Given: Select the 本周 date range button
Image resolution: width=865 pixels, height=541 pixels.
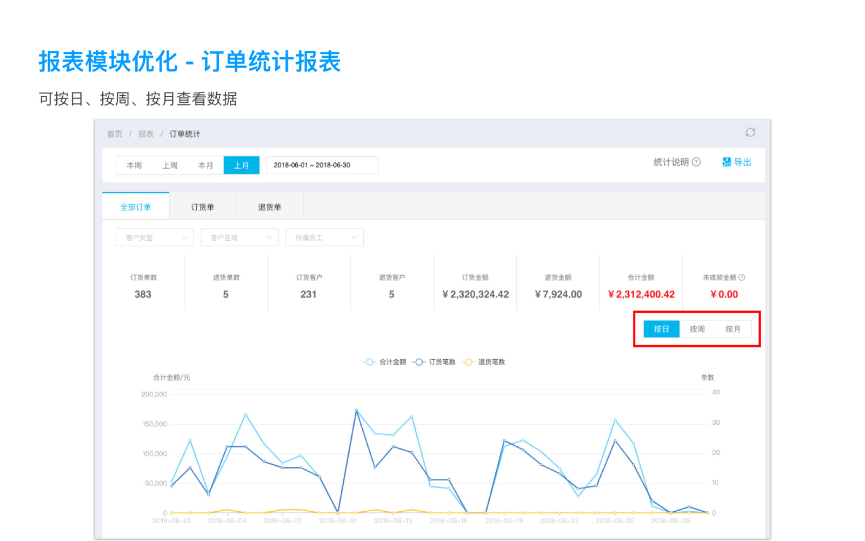Looking at the screenshot, I should click(134, 166).
